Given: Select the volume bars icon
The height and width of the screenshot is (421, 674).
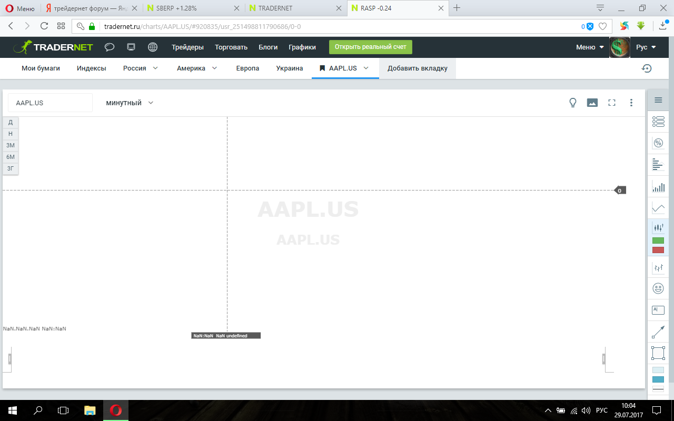Looking at the screenshot, I should click(658, 186).
